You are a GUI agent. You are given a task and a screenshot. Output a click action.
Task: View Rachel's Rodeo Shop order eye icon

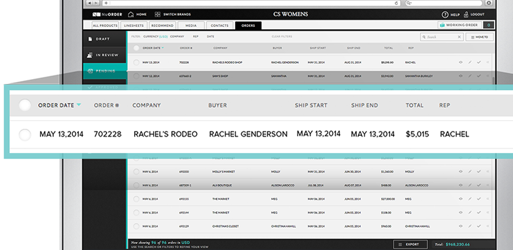tap(460, 63)
